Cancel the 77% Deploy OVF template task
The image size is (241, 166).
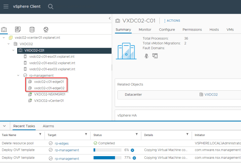click(x=134, y=158)
